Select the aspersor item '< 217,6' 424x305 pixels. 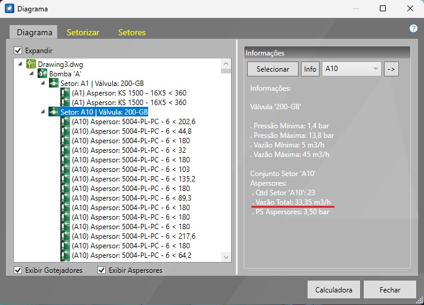coord(133,236)
